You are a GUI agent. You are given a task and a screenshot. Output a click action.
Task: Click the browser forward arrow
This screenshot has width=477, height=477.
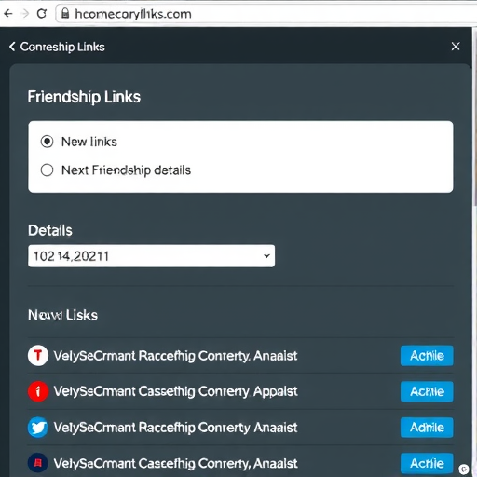25,14
